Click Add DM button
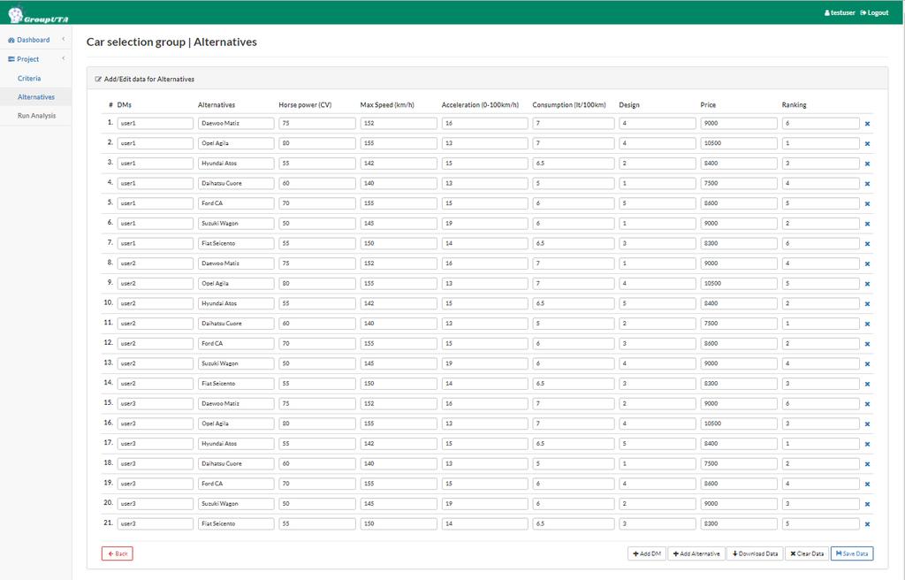This screenshot has height=580, width=905. (x=646, y=553)
